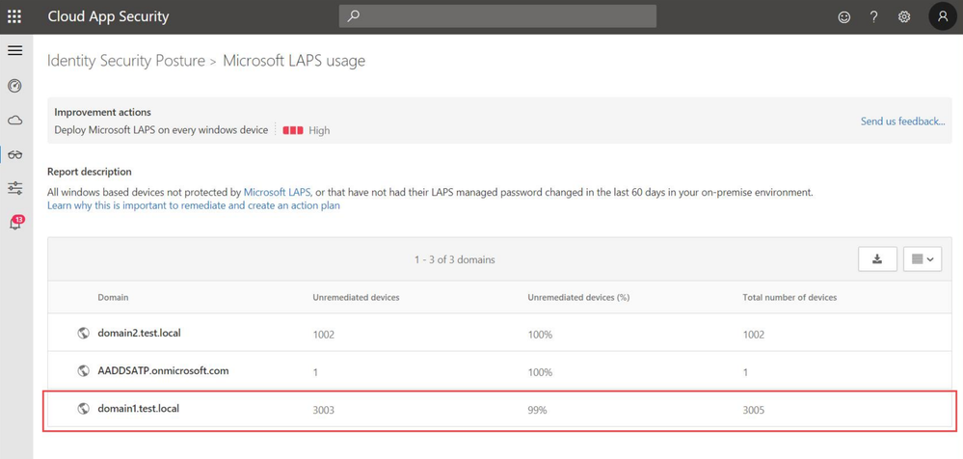Follow the Microsoft LAPS link
963x459 pixels.
pyautogui.click(x=277, y=192)
